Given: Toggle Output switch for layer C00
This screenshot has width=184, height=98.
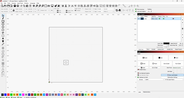Looking at the screenshot, I should pos(159,19).
